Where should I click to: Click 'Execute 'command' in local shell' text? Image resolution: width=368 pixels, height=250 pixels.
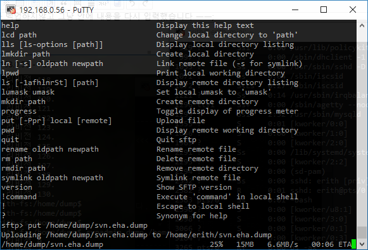coord(227,197)
